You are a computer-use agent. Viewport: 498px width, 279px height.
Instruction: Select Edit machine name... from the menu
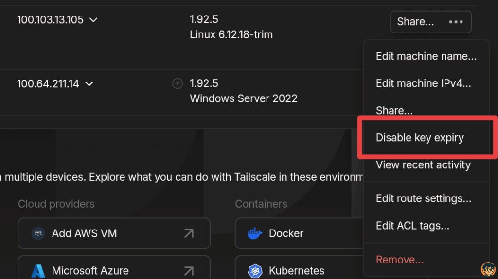click(x=426, y=56)
